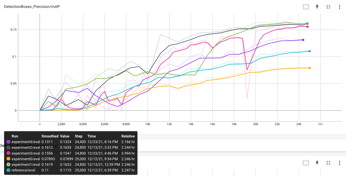Viewport: 346px width, 176px height.
Task: Collapse the mAP chart from full width
Action: 329,7
